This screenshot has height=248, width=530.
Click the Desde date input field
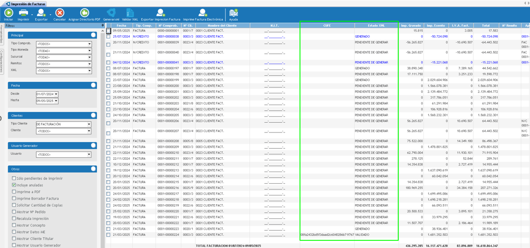[45, 94]
